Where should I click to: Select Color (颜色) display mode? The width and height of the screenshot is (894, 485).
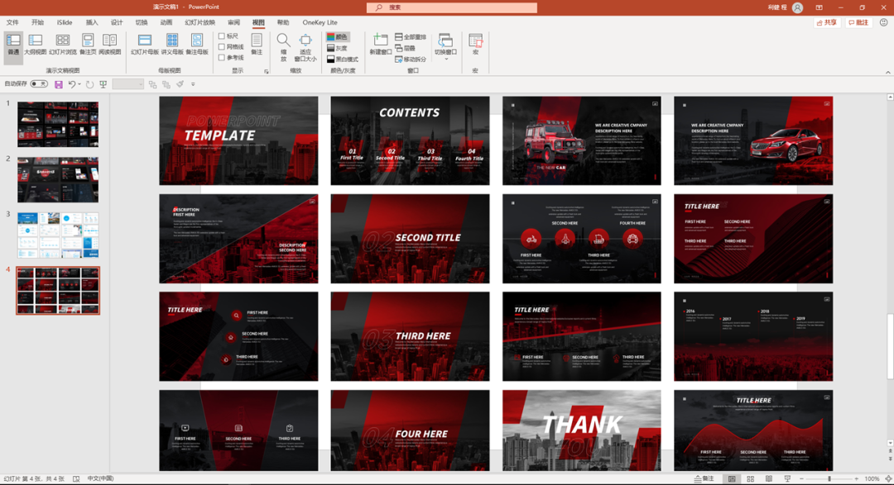coord(338,36)
